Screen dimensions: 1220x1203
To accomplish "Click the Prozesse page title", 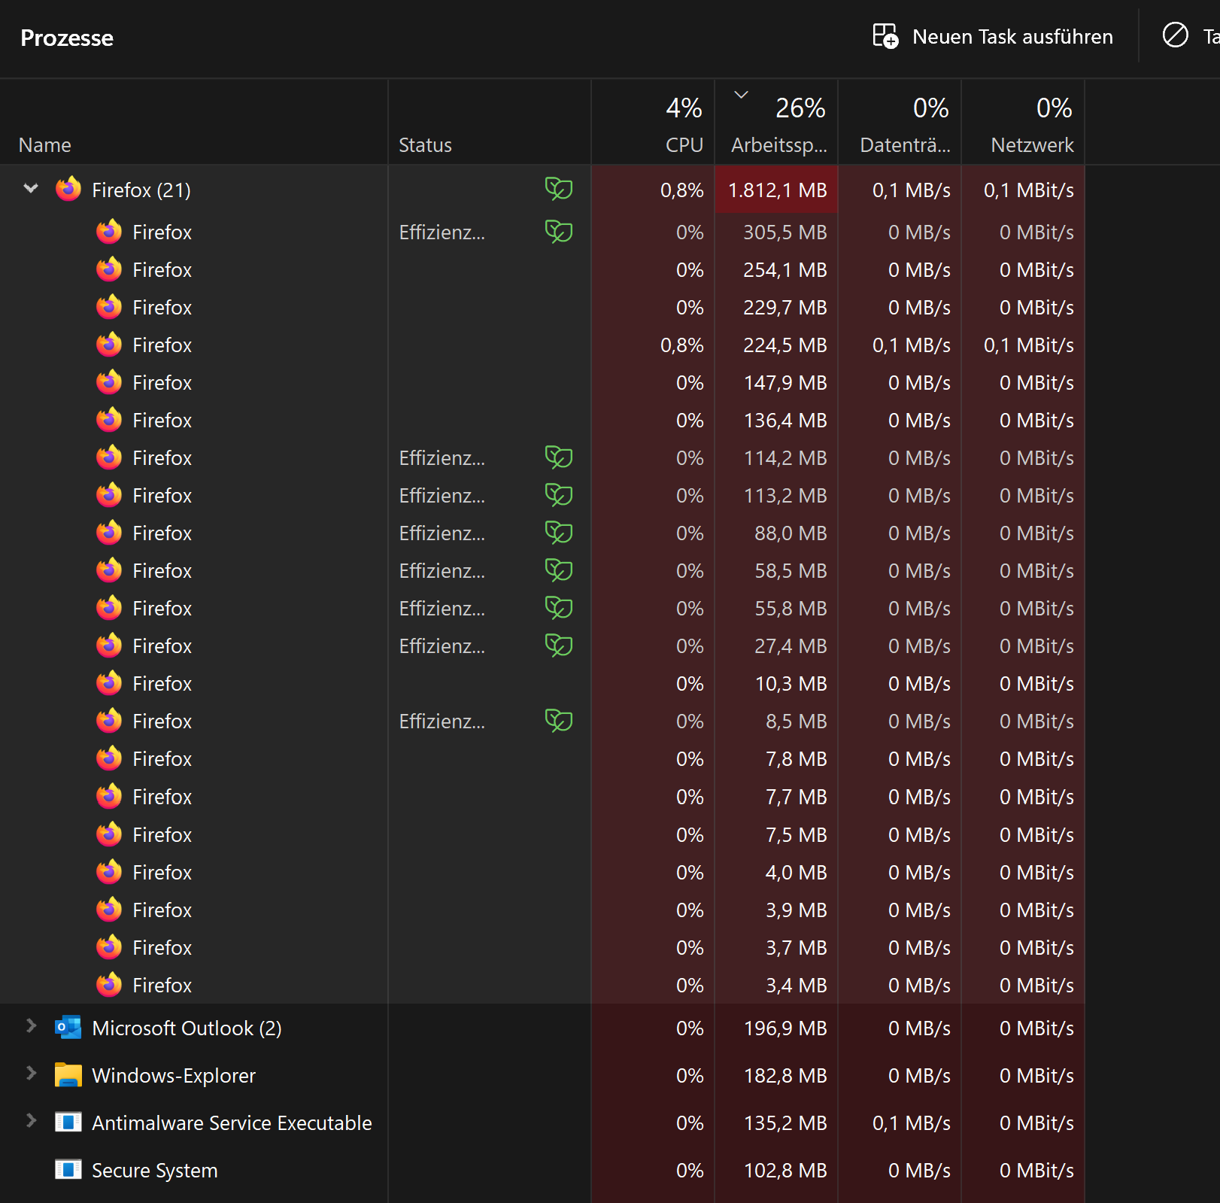I will (67, 38).
